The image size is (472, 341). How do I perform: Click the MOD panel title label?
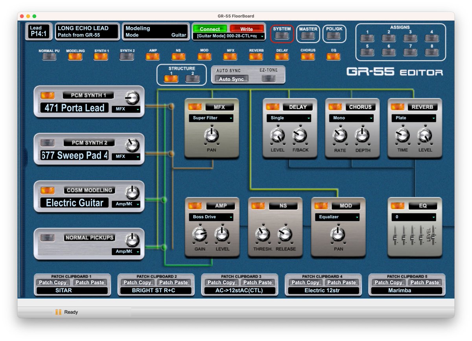point(346,206)
